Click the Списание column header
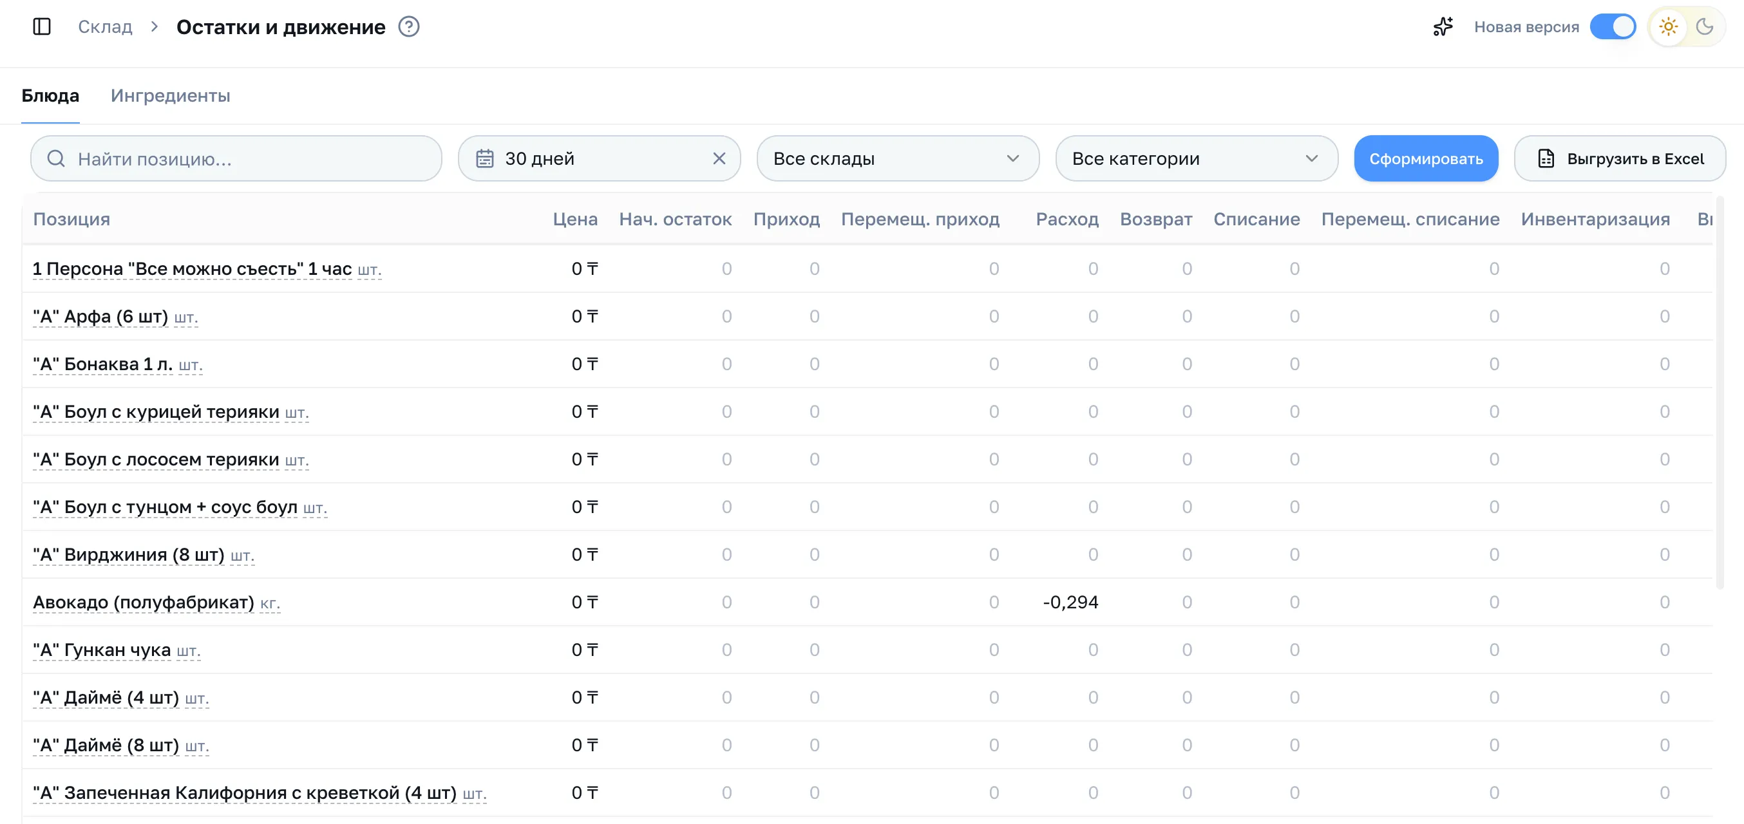Image resolution: width=1744 pixels, height=824 pixels. tap(1256, 219)
